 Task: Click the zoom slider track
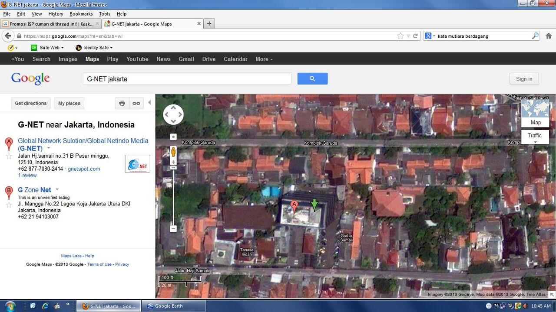[173, 197]
